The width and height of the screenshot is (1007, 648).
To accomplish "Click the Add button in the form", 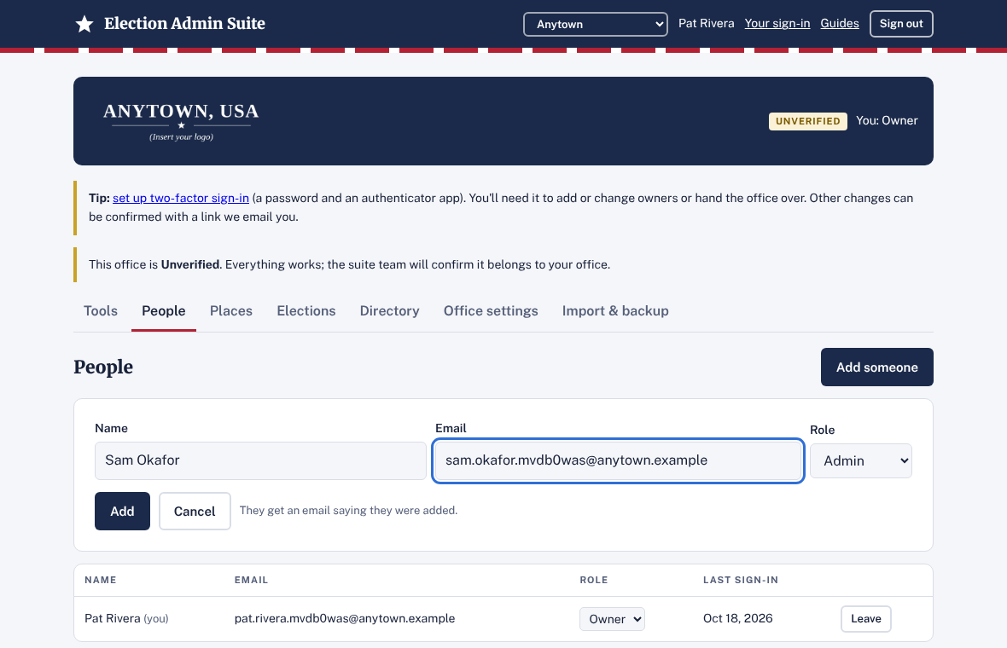I will pyautogui.click(x=122, y=512).
